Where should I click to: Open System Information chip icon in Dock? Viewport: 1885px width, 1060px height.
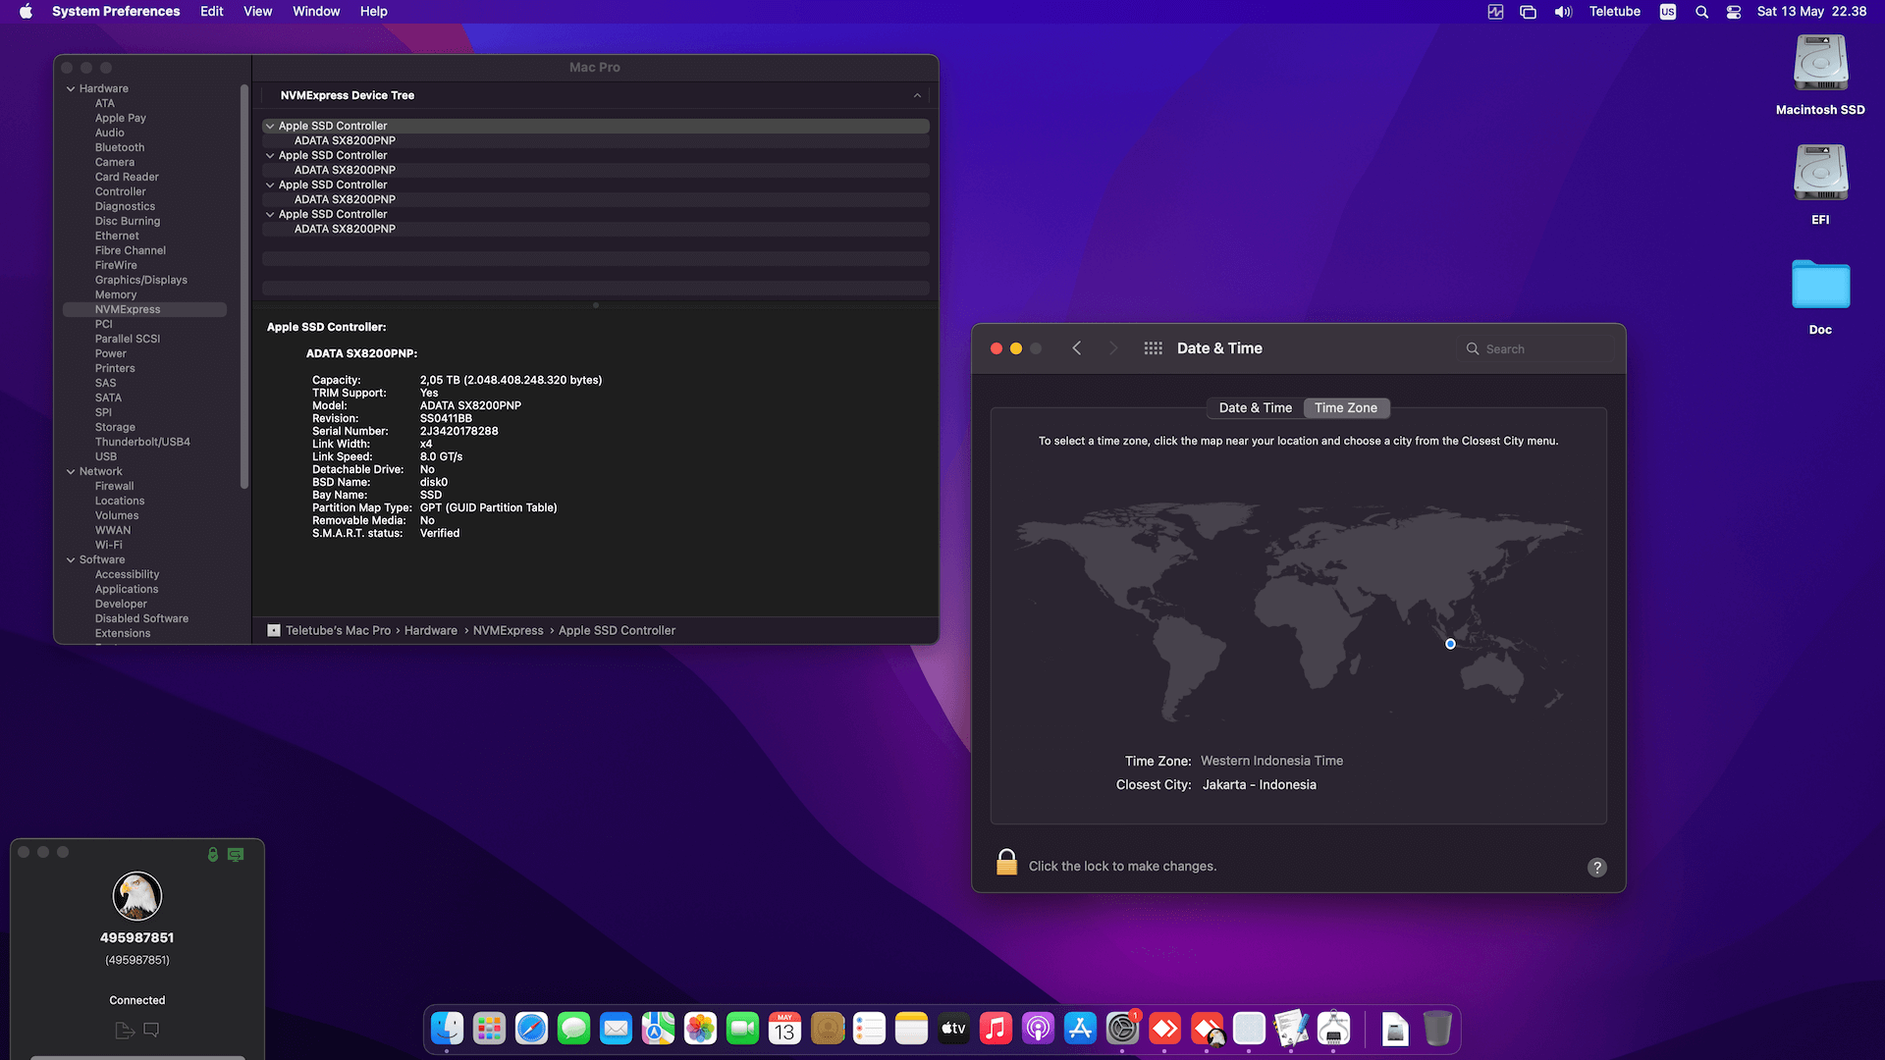tap(1333, 1029)
